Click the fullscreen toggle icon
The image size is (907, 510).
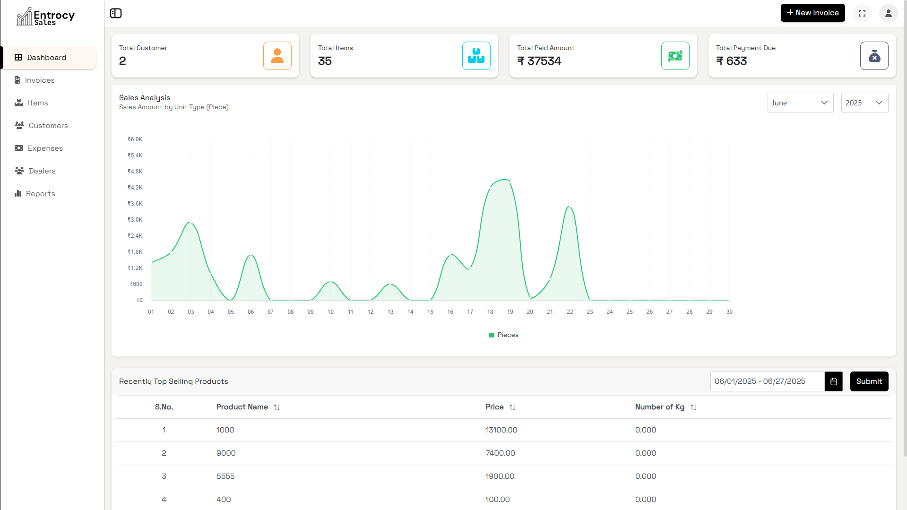pos(862,13)
